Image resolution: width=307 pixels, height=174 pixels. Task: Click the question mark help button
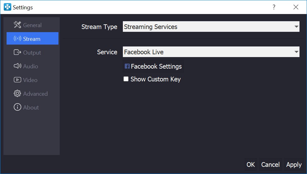pos(274,7)
